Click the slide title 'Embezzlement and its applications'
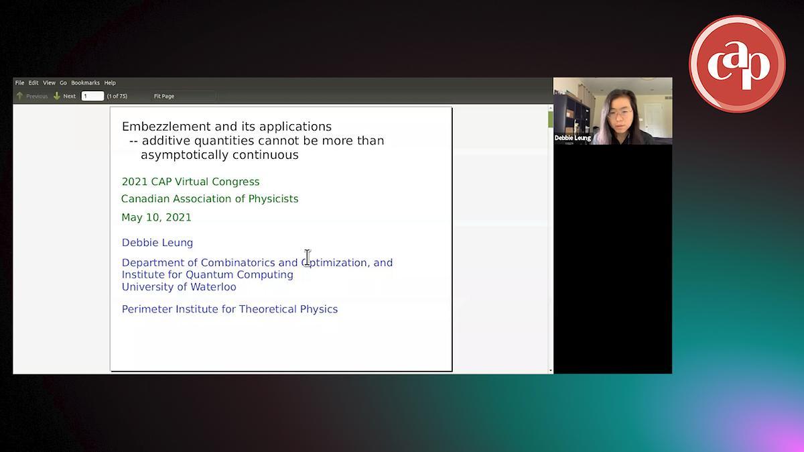This screenshot has width=804, height=452. (226, 126)
